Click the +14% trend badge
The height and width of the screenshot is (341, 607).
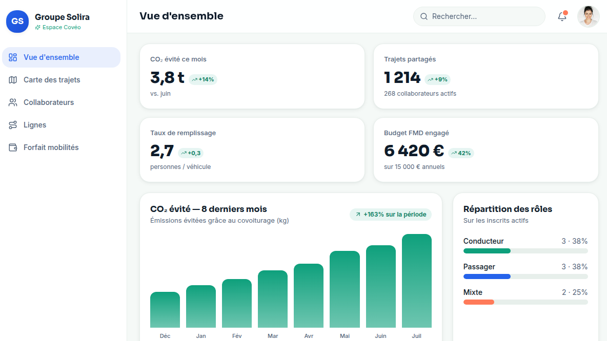click(203, 79)
